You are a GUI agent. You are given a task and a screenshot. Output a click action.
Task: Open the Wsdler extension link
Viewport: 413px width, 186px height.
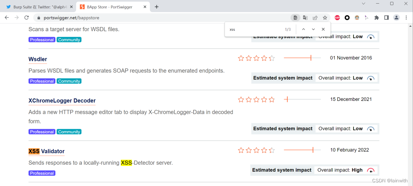38,59
